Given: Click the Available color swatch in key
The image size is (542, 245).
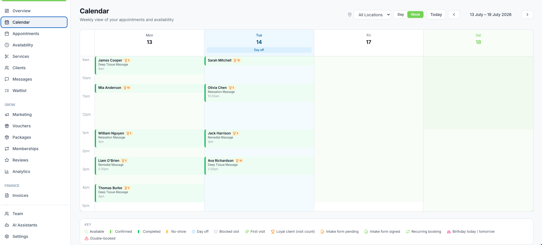Looking at the screenshot, I should click(x=86, y=232).
